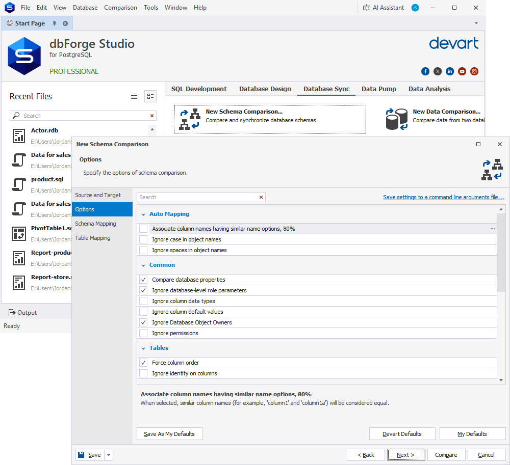This screenshot has width=510, height=465.
Task: Collapse the Auto Mapping section
Action: coord(143,214)
